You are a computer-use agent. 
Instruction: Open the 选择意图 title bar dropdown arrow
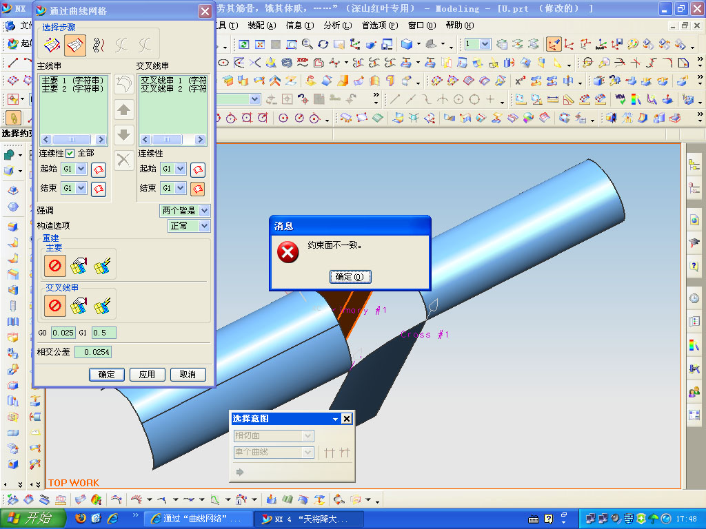coord(335,419)
